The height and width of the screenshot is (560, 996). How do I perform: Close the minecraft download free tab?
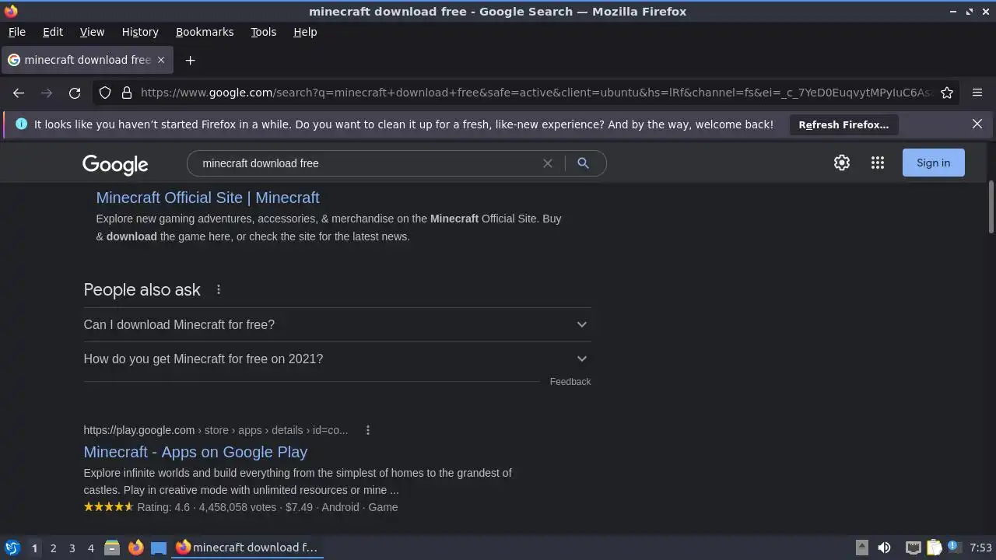[161, 60]
